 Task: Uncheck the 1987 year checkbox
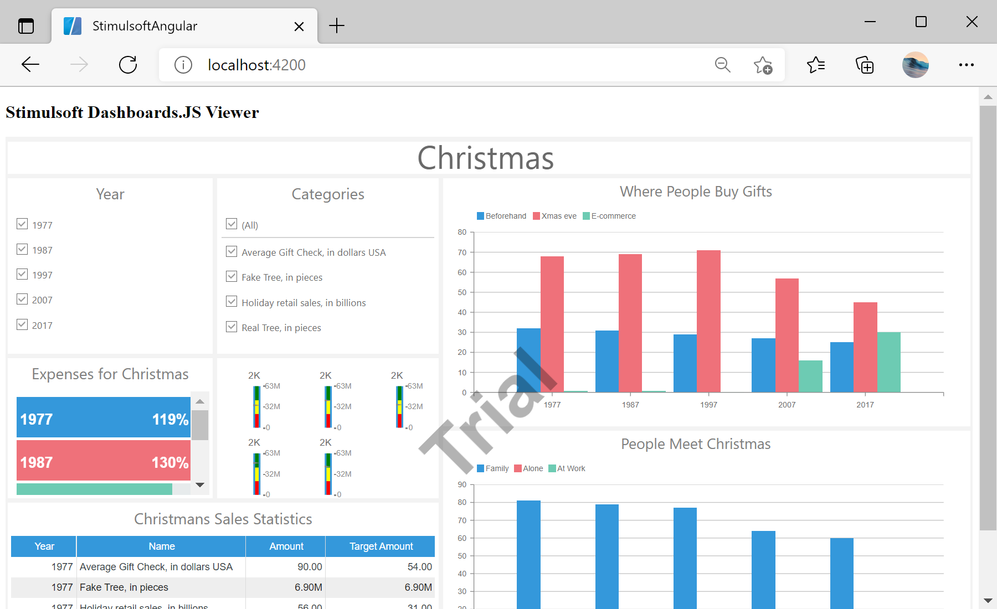(22, 249)
